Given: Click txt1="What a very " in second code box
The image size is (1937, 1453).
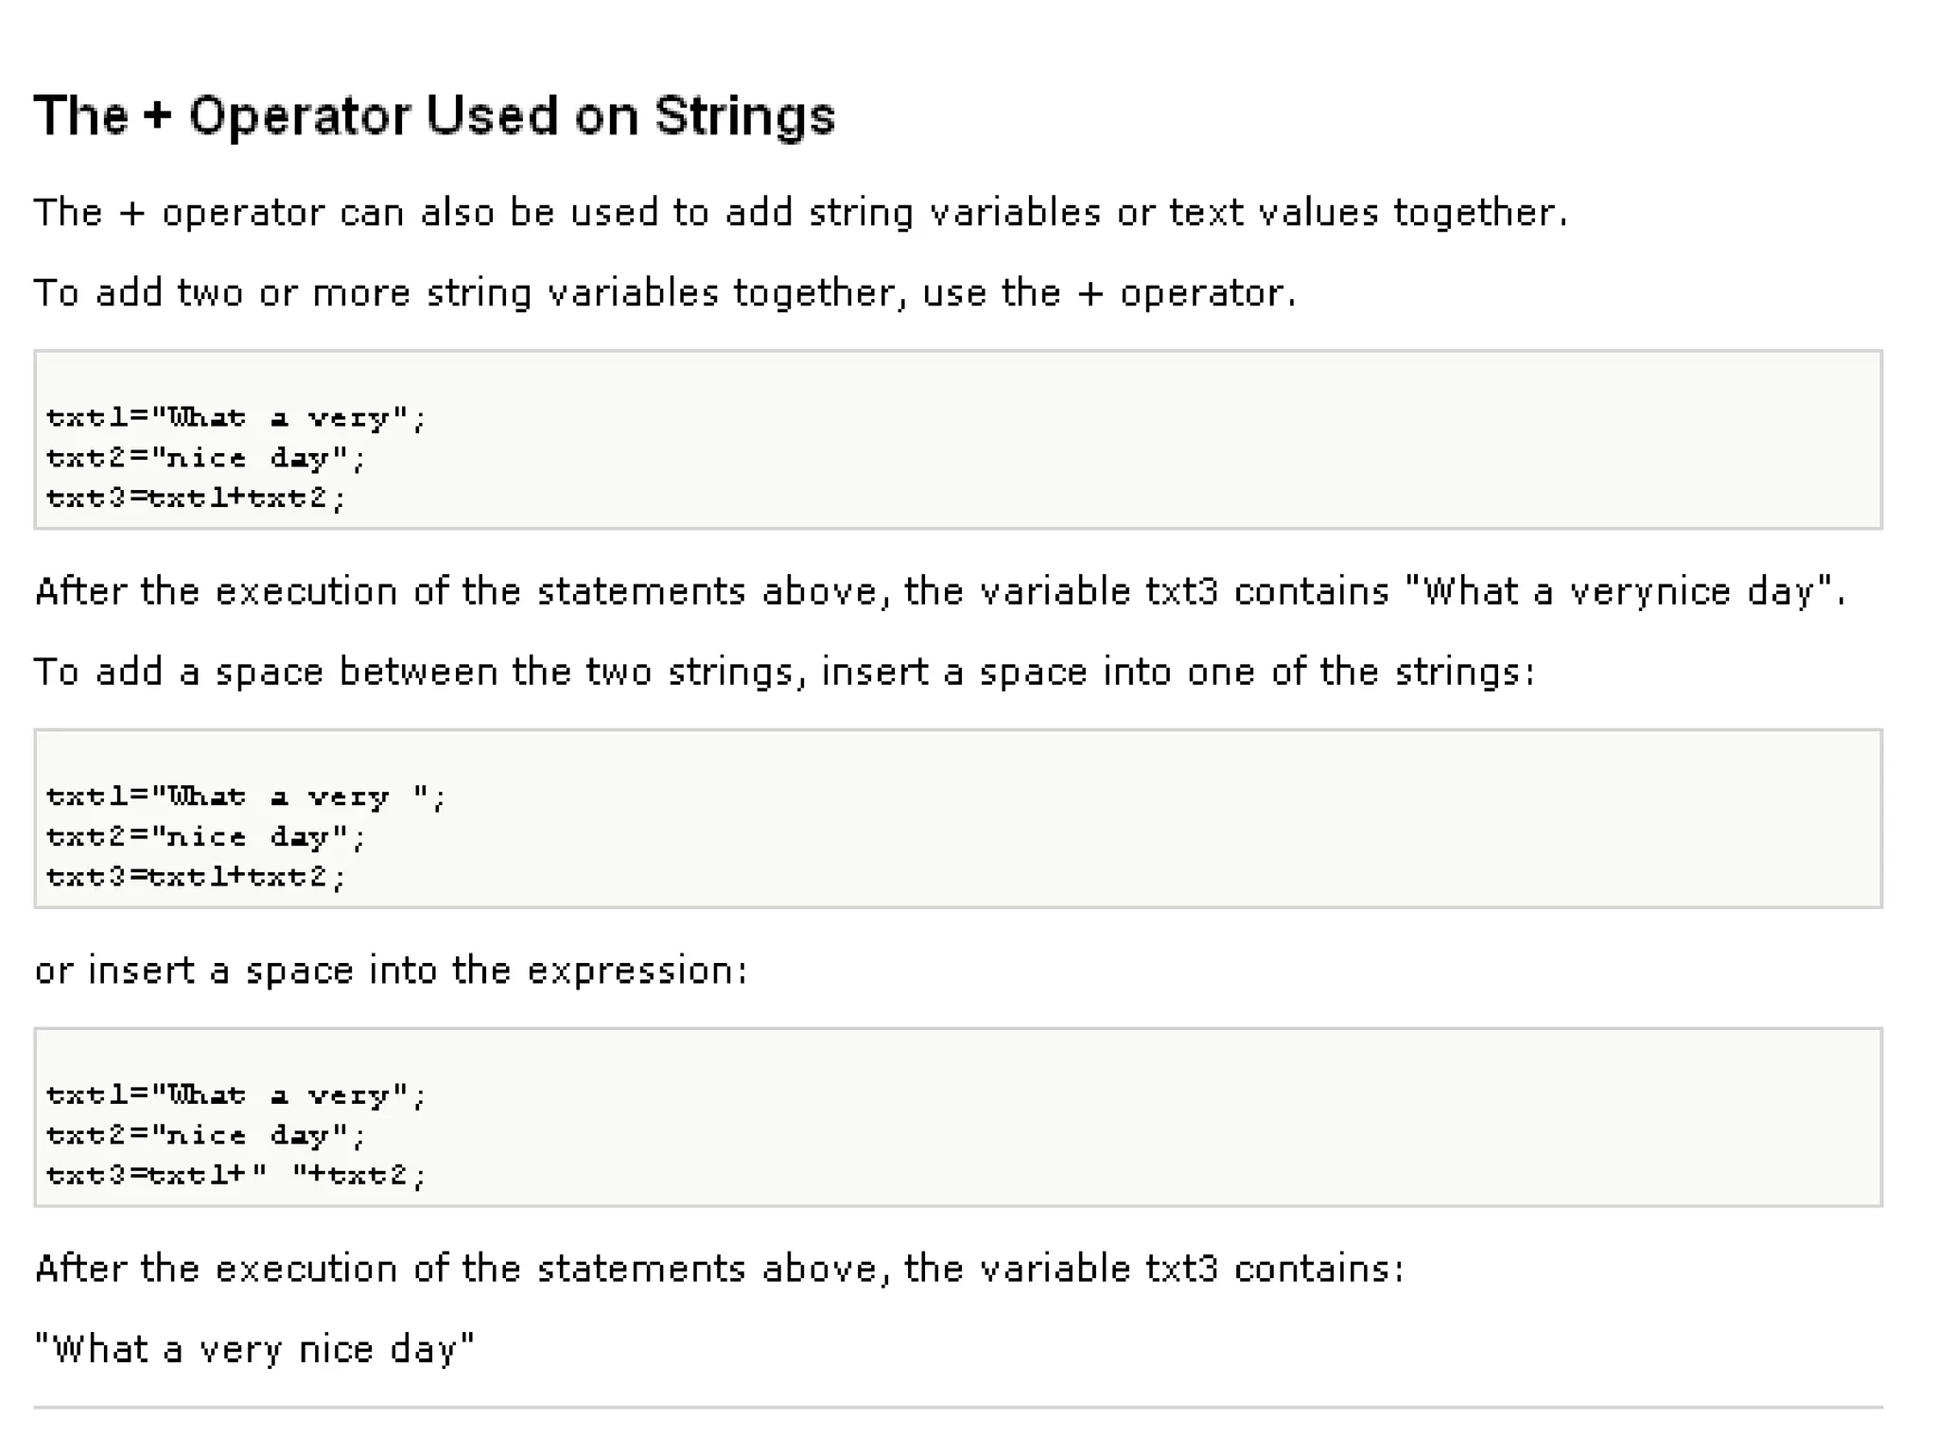Looking at the screenshot, I should 246,797.
